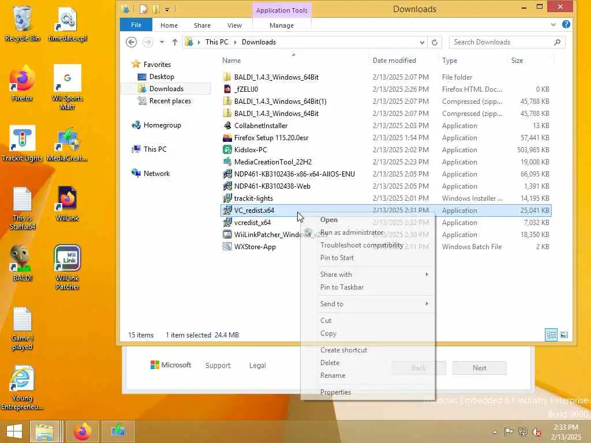Click the muted volume tray icon
Viewport: 591px width, 443px height.
(x=536, y=431)
